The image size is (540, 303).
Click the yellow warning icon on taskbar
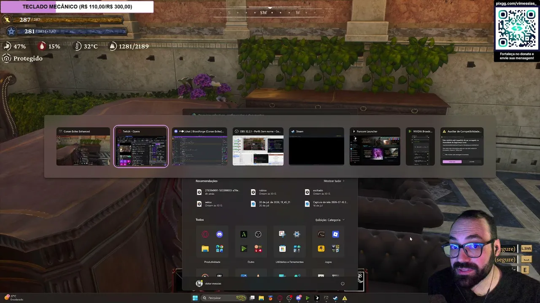345,298
